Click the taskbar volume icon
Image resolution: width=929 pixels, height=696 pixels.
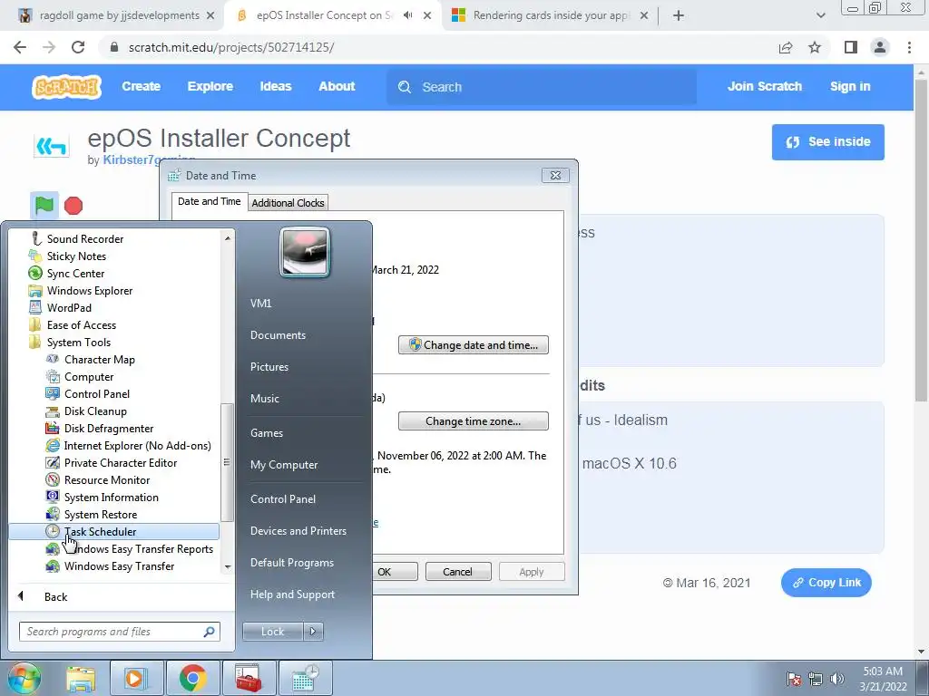836,679
